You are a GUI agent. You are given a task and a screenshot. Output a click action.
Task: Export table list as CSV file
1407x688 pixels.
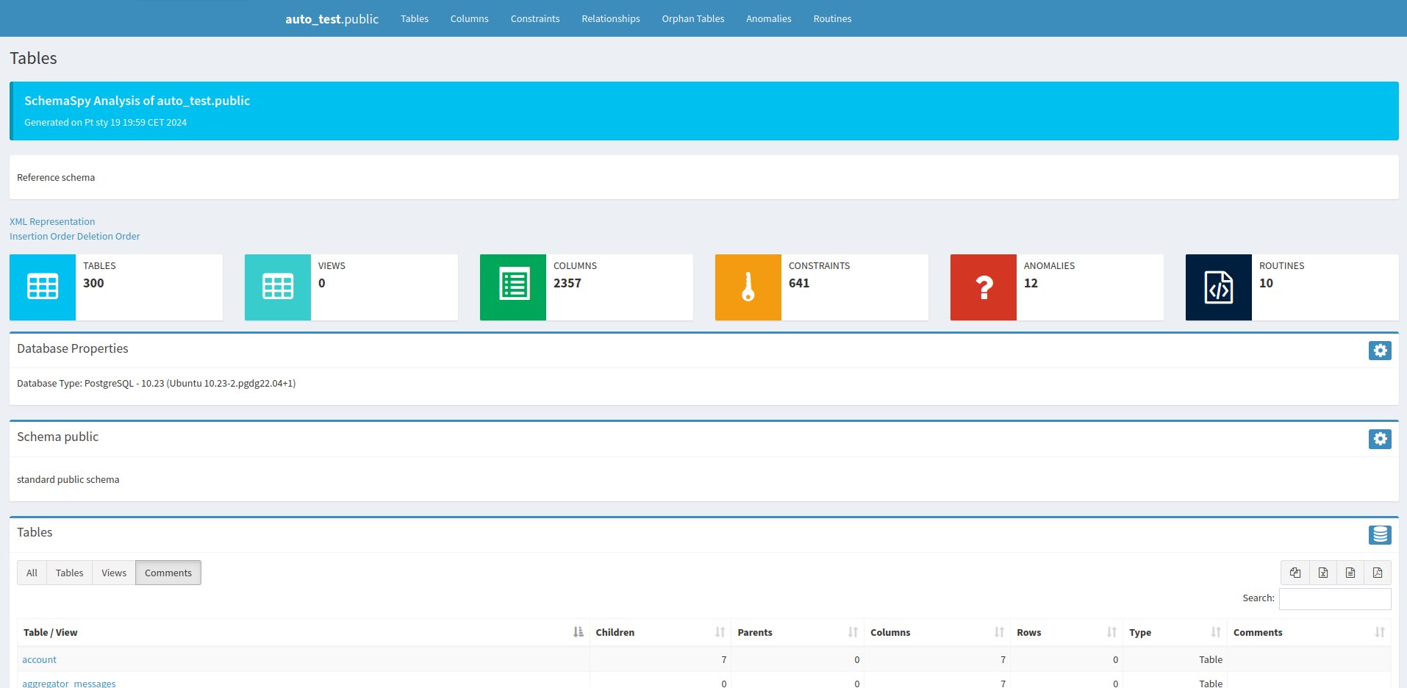pos(1350,573)
